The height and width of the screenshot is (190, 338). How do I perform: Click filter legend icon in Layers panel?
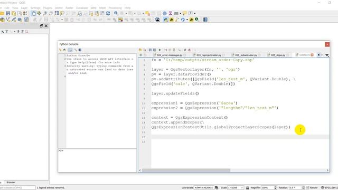(x=7, y=32)
